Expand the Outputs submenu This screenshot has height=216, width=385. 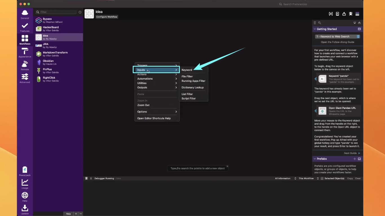[157, 87]
